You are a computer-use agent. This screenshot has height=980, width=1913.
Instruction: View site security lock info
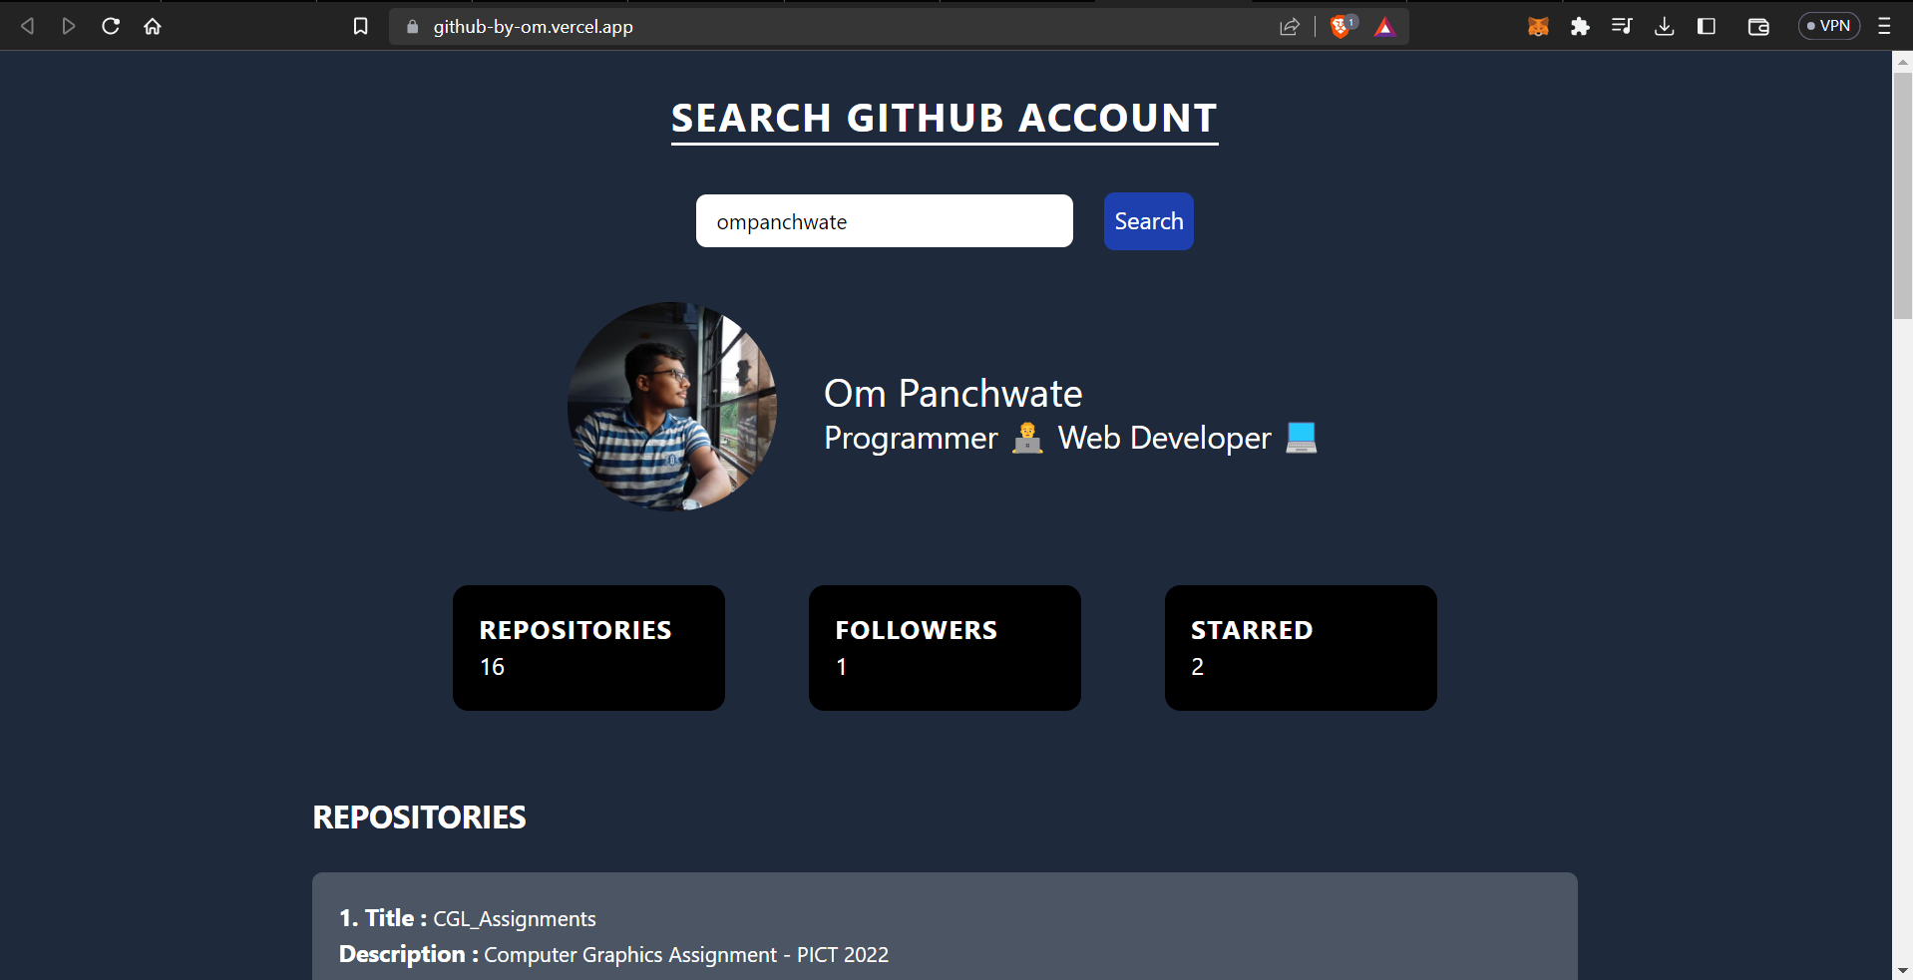pyautogui.click(x=412, y=27)
